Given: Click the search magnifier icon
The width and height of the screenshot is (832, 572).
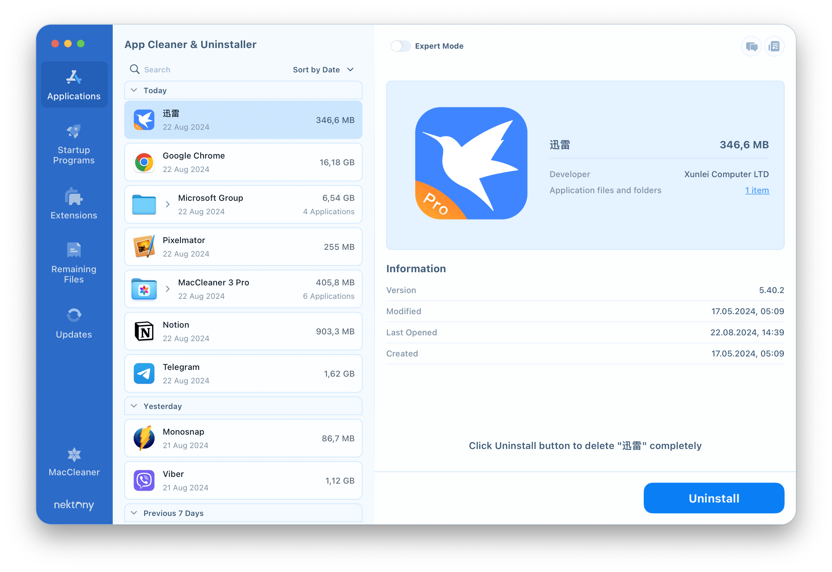Looking at the screenshot, I should tap(135, 69).
